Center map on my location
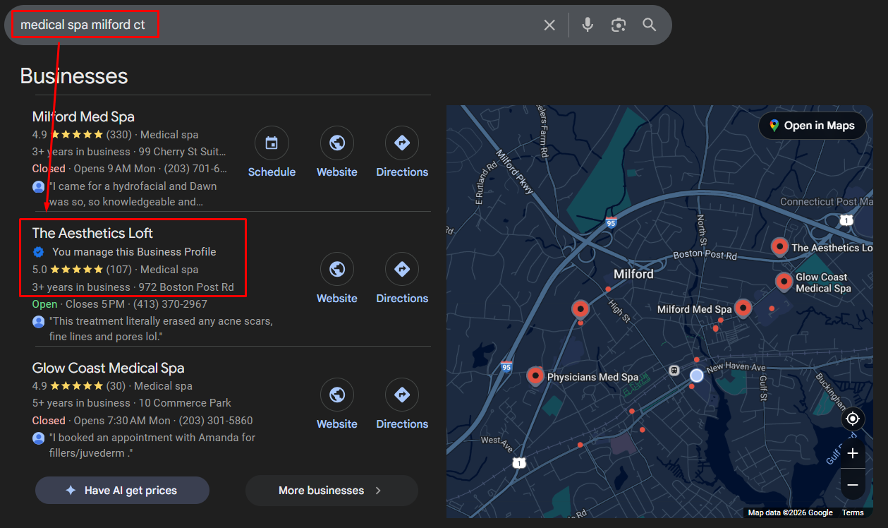The image size is (888, 528). click(853, 419)
